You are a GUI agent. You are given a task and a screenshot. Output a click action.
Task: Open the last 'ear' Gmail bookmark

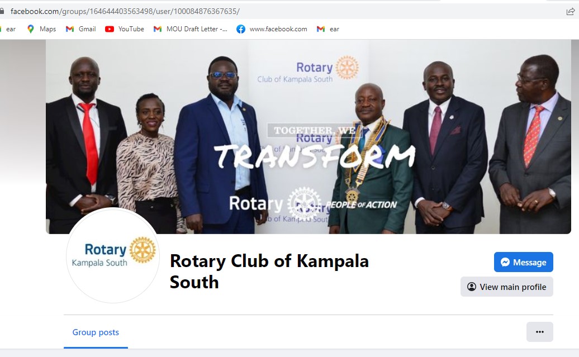pyautogui.click(x=328, y=29)
